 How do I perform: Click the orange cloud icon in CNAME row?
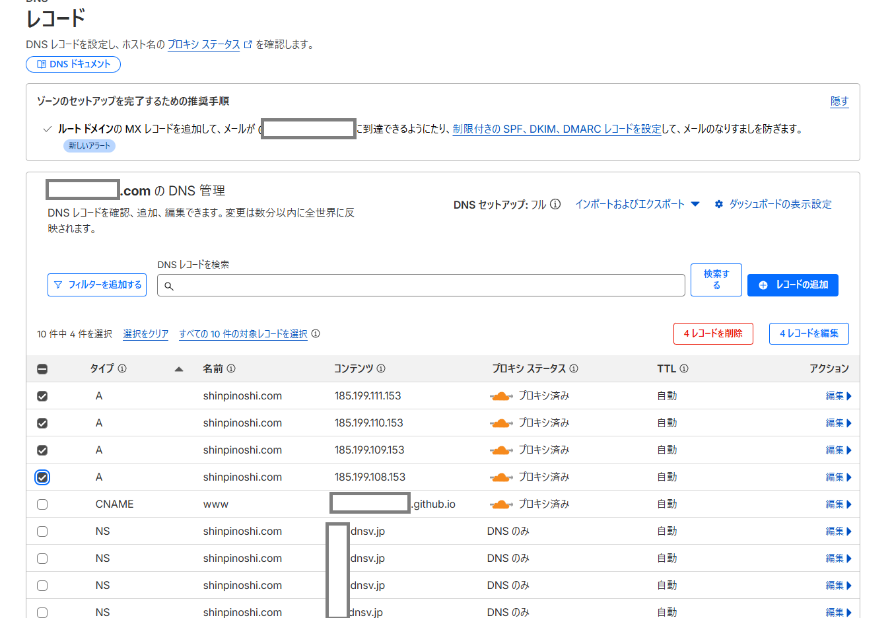pyautogui.click(x=501, y=504)
